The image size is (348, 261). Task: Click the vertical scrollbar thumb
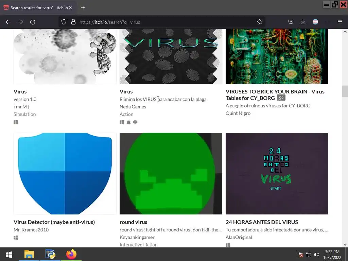[345, 91]
